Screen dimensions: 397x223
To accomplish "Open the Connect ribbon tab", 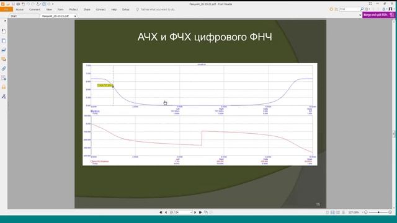I will 100,9.
